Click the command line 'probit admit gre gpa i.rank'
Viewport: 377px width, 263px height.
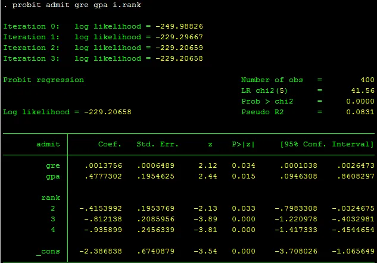point(76,5)
